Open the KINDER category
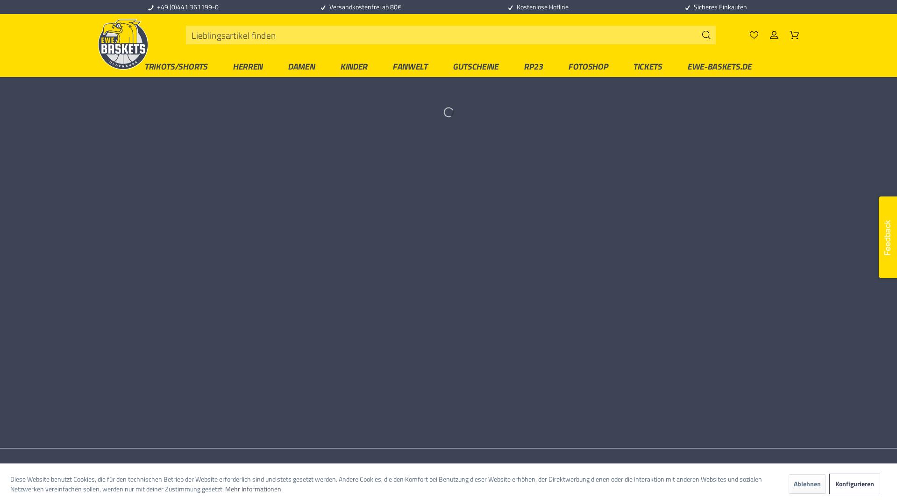Screen dimensions: 897x504 [354, 67]
